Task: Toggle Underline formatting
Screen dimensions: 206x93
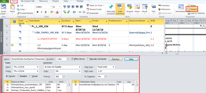Action: click(x=45, y=12)
